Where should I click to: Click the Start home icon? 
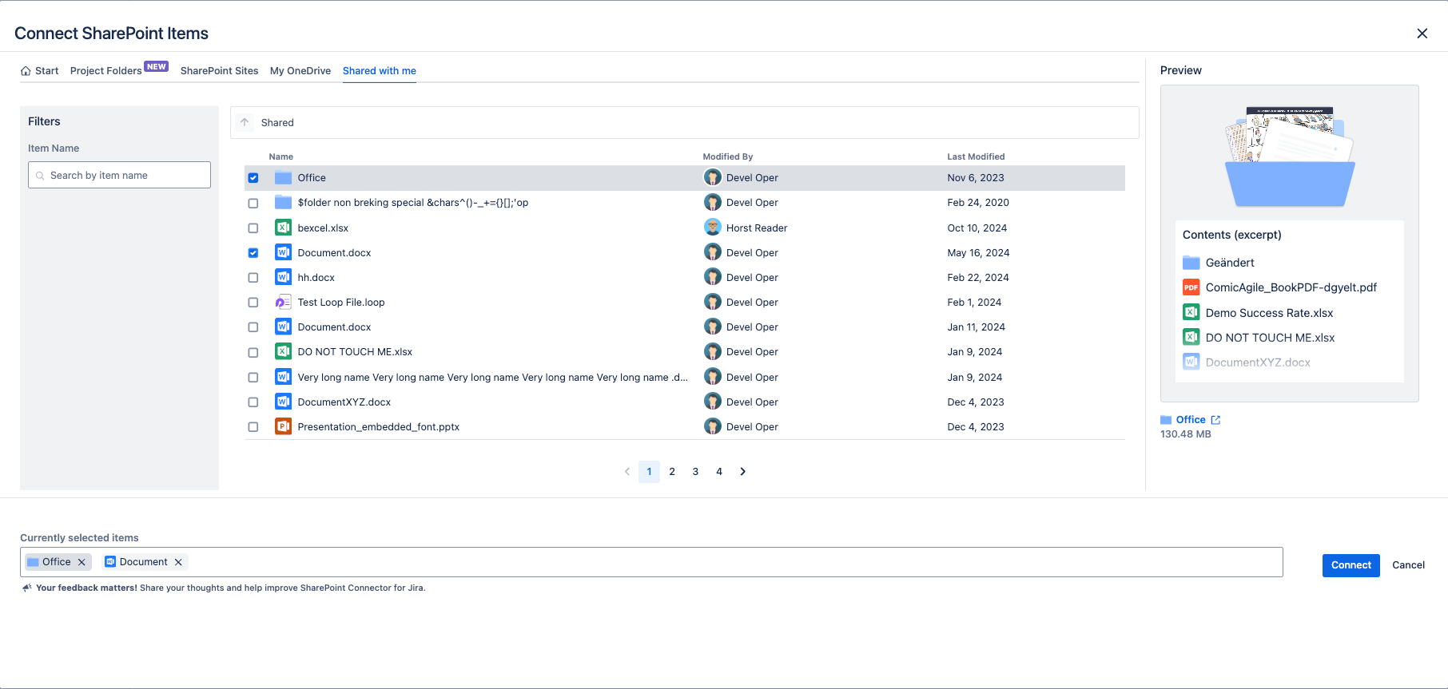pyautogui.click(x=26, y=71)
